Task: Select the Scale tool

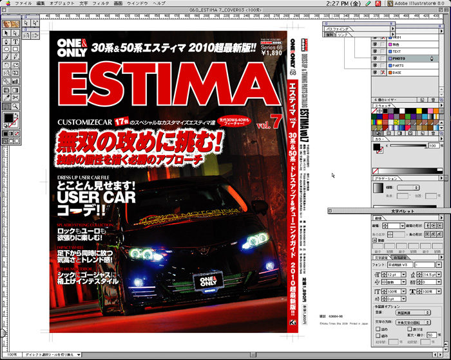Action: tap(15, 65)
